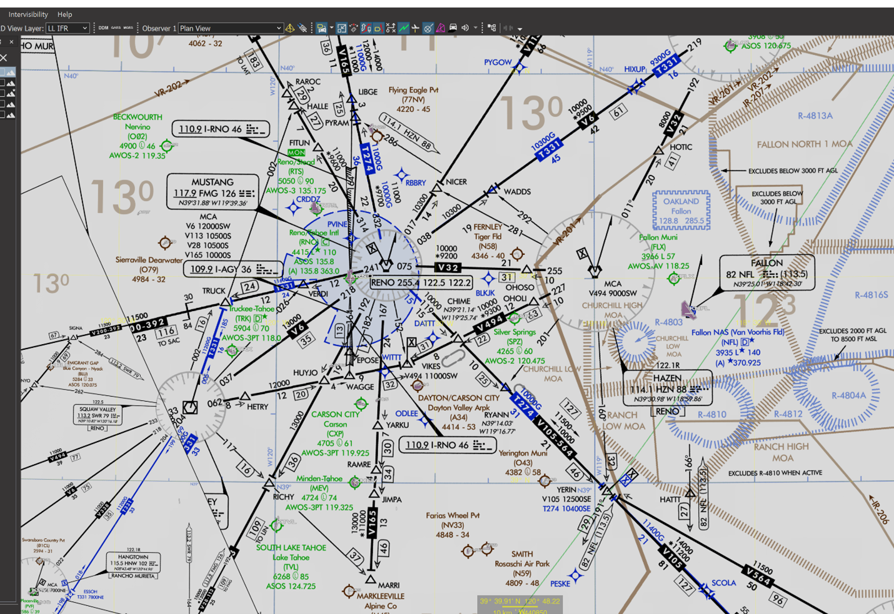Select the aircraft placement tool
Screen dimensions: 894x614
coord(416,28)
